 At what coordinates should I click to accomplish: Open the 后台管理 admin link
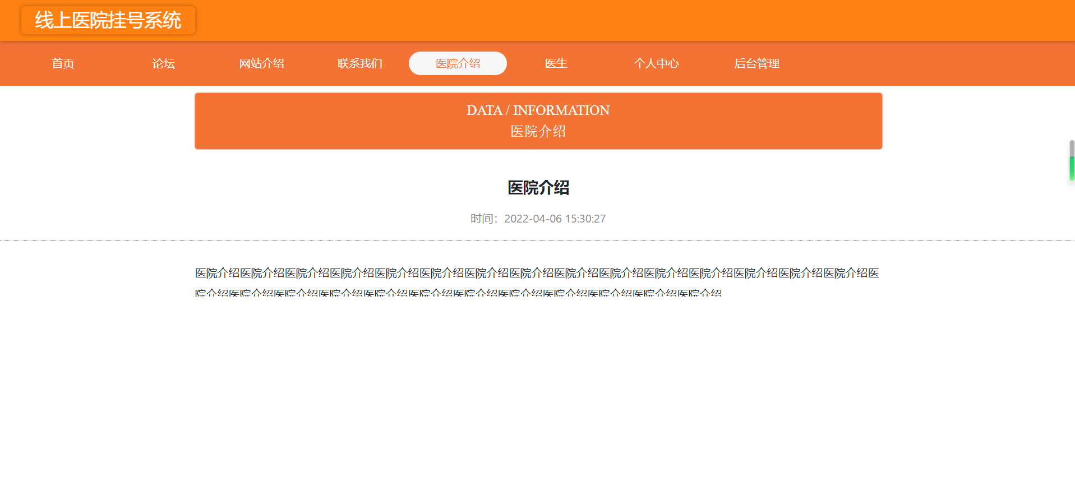click(756, 63)
